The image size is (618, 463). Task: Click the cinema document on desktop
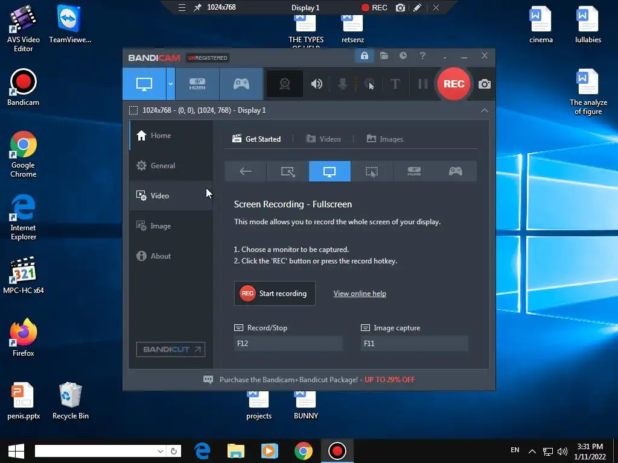coord(541,24)
